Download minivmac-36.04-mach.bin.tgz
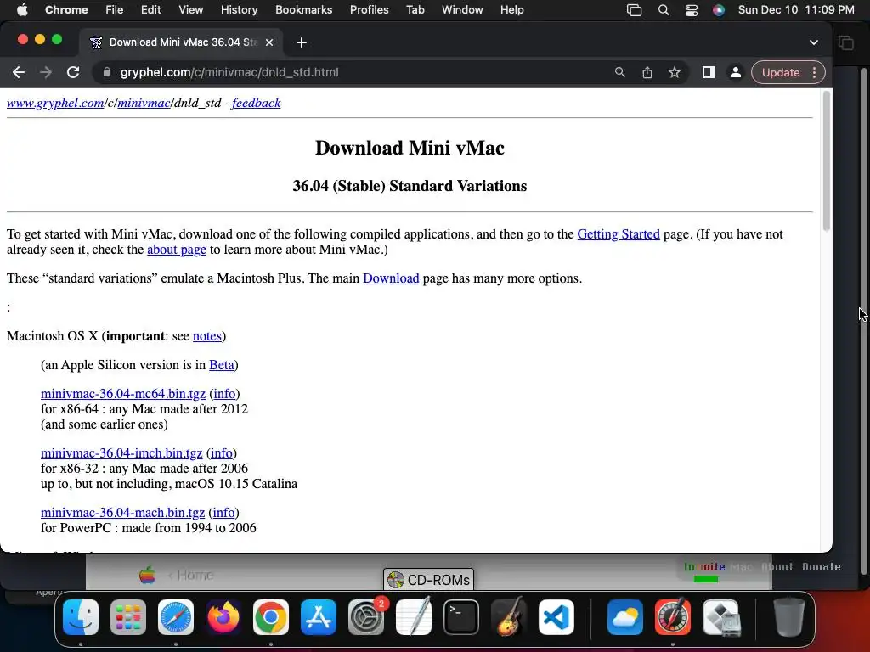 point(122,512)
